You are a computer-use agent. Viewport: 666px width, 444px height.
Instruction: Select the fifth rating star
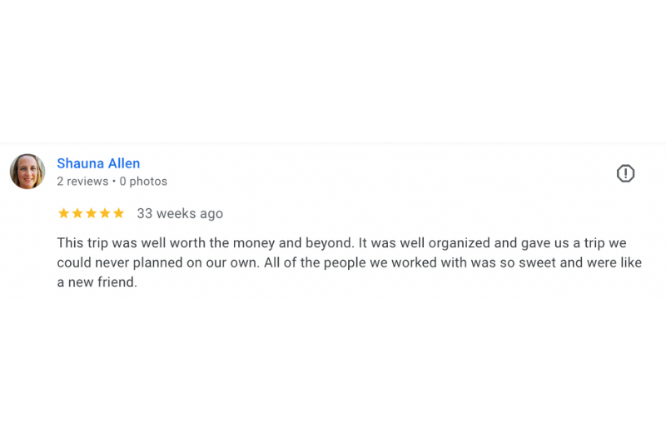click(x=118, y=213)
